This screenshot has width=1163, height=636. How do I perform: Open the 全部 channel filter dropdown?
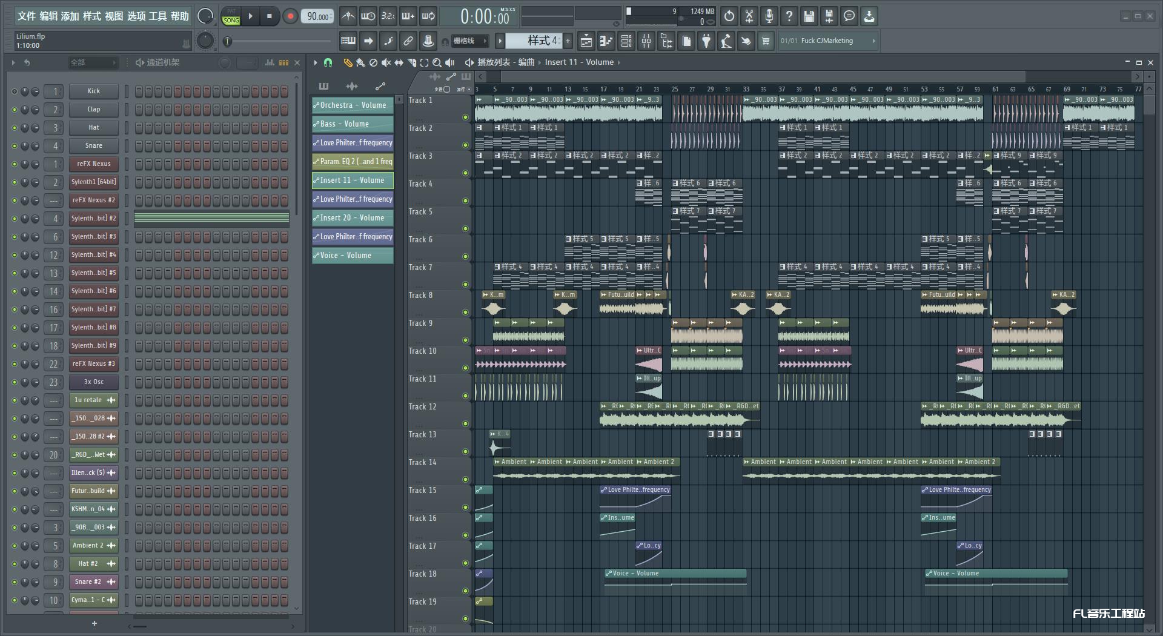(92, 62)
